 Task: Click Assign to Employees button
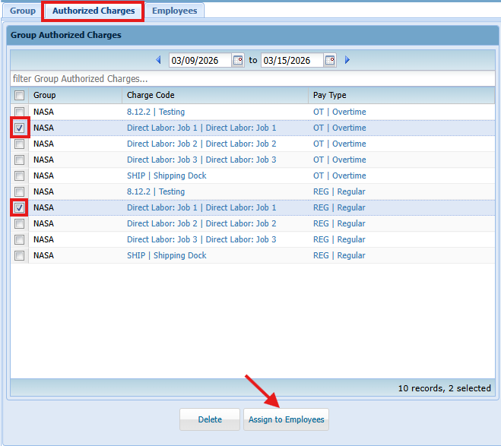(x=287, y=419)
